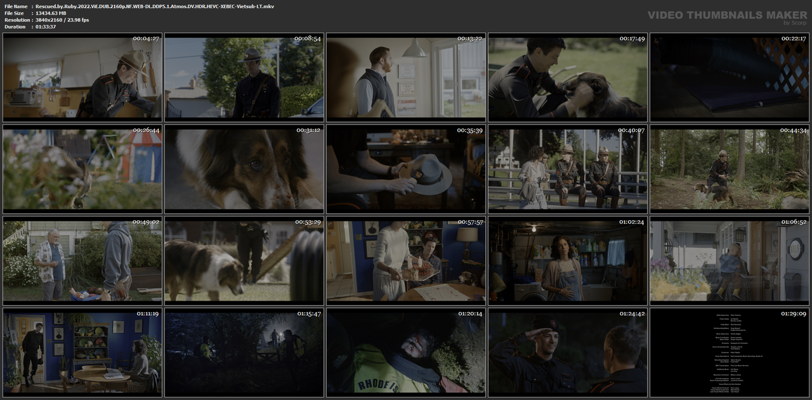Open the 01:24:42 salute thumbnail

568,352
